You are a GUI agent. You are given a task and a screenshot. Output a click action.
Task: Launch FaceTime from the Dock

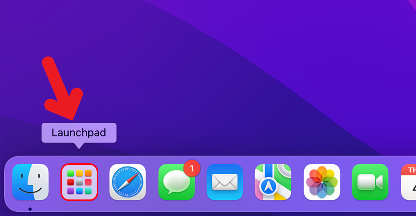tap(370, 182)
